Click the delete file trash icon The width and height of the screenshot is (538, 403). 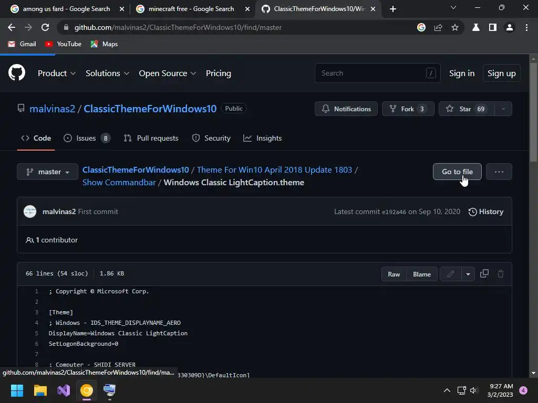click(501, 273)
